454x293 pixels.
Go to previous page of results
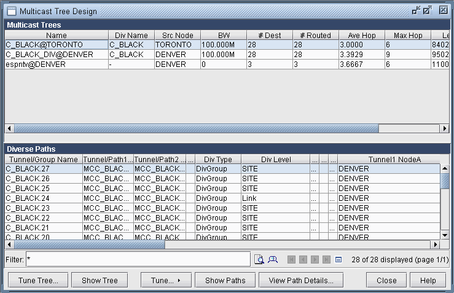click(x=303, y=259)
